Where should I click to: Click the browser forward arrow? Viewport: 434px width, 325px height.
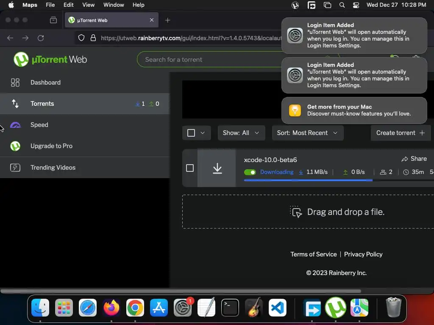point(25,38)
